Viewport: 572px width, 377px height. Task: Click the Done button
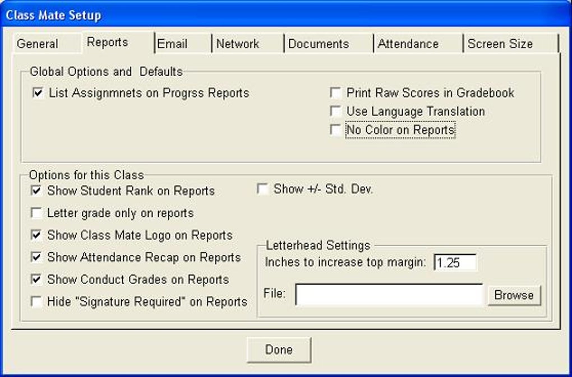279,350
